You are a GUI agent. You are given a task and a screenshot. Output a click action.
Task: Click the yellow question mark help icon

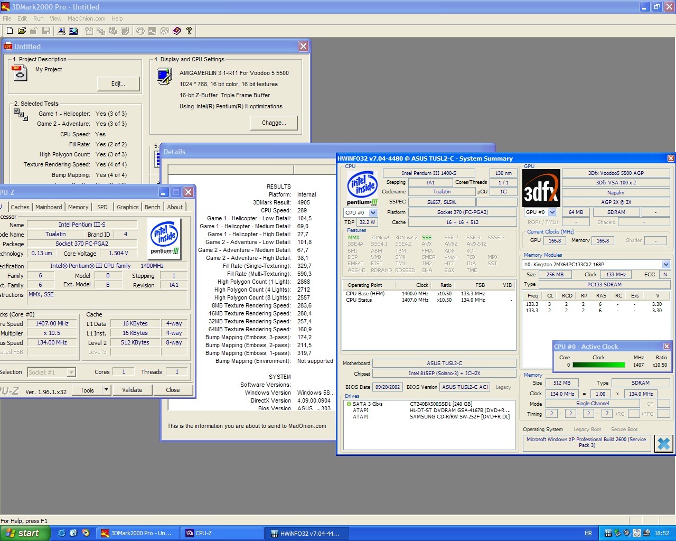click(189, 31)
